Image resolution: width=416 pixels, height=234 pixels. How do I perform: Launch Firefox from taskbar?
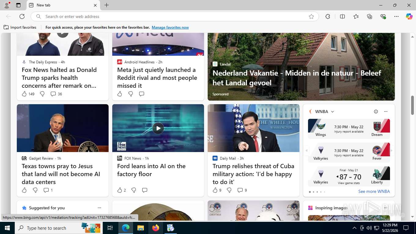pos(156,228)
